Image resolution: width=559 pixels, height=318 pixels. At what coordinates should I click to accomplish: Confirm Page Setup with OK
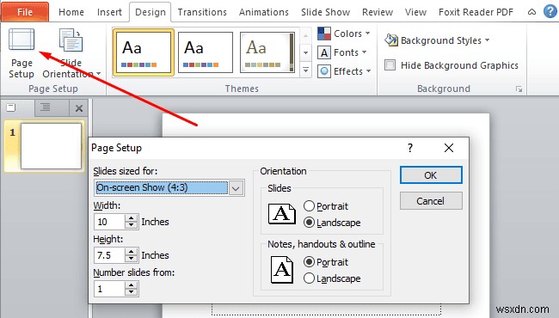tap(431, 175)
